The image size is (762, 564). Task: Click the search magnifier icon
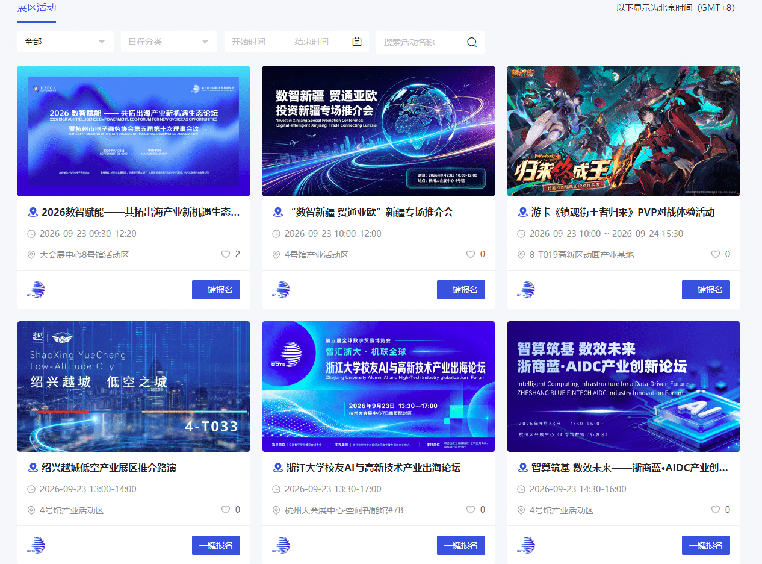472,42
